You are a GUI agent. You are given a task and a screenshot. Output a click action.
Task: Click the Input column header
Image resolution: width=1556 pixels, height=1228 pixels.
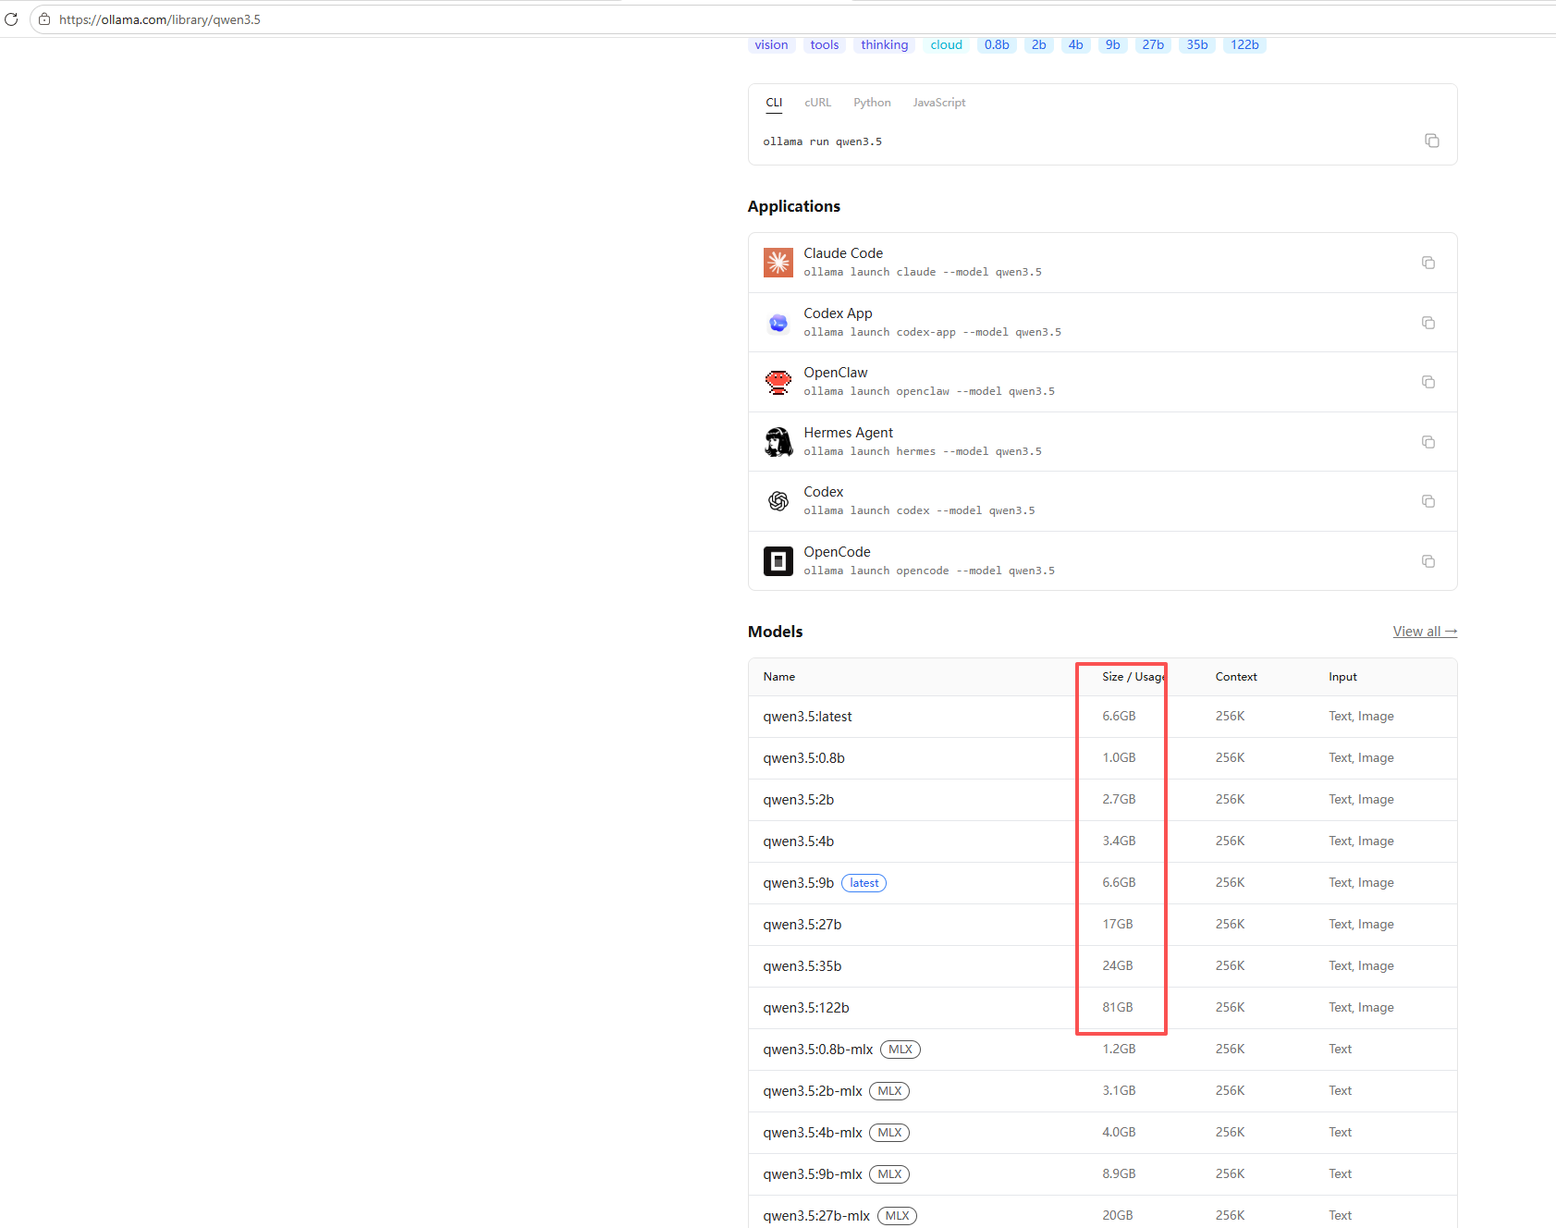click(x=1342, y=677)
